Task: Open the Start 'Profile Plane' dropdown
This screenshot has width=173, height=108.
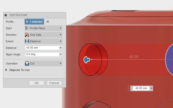Action: [x=43, y=28]
